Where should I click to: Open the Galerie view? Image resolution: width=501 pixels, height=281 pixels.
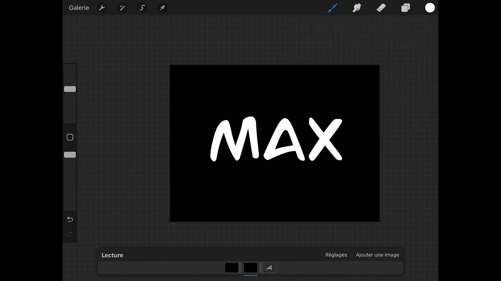point(79,8)
